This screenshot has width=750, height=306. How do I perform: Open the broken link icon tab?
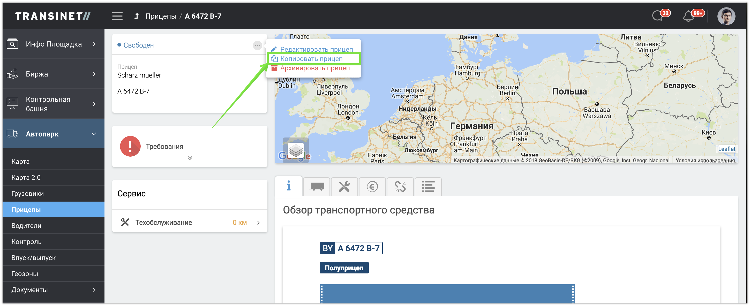(400, 187)
